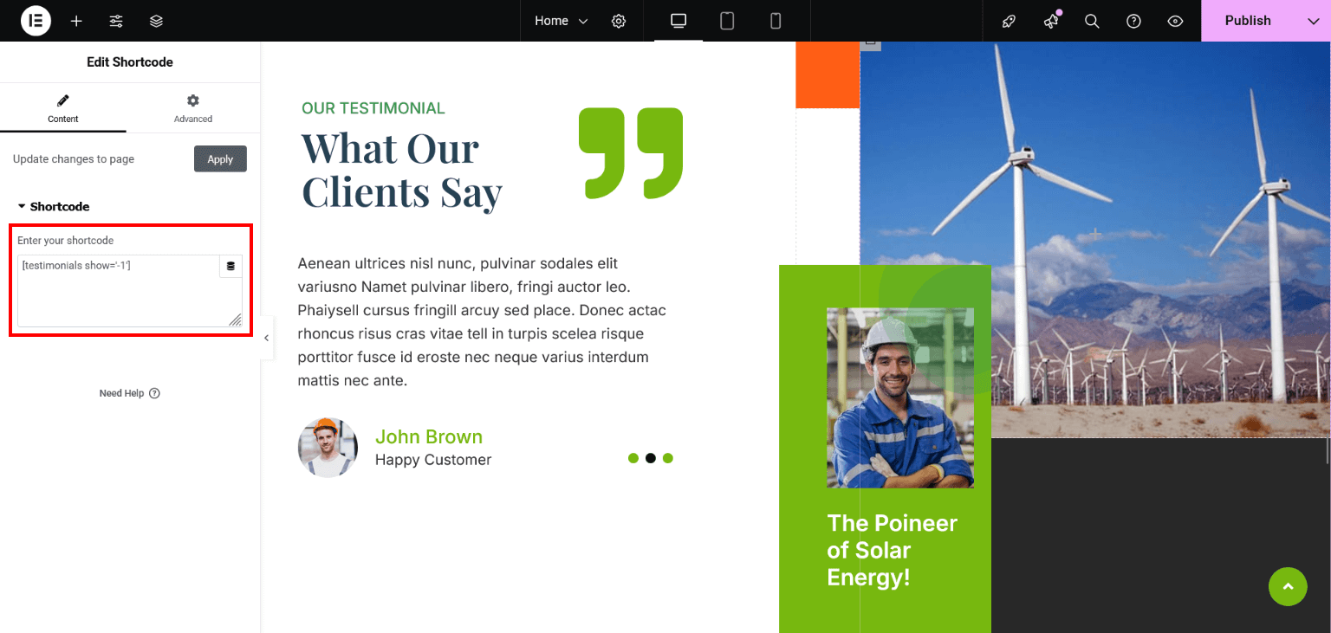Click 'The Poineer of Solar Energy!' heading
Viewport: 1331px width, 633px height.
892,550
